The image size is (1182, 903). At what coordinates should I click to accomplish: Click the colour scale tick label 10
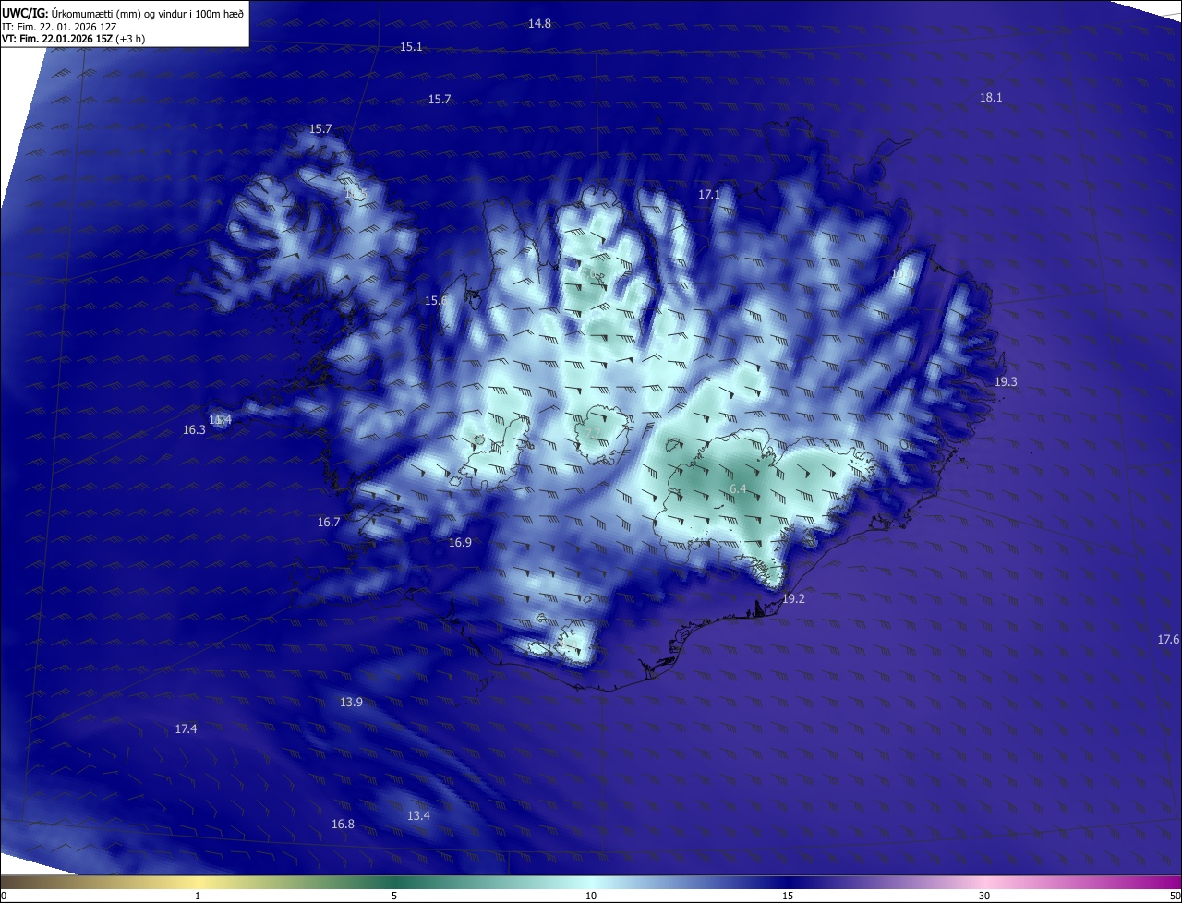[591, 896]
